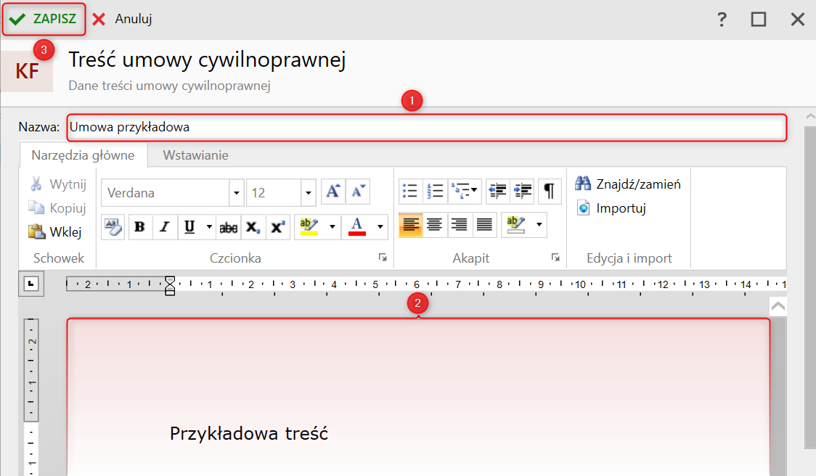
Task: Click the Importuj button
Action: pyautogui.click(x=611, y=208)
